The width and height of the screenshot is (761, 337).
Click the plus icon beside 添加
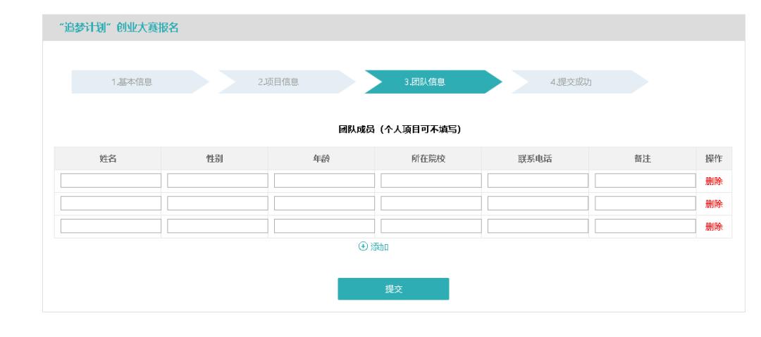coord(363,246)
